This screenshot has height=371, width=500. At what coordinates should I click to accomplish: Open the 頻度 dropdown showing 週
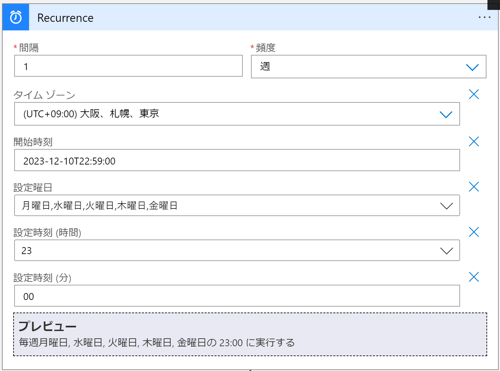tap(369, 67)
